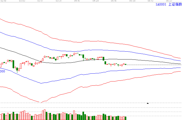Click the 05-30 date label
Screen dimensions: 182x120
pos(132,1)
